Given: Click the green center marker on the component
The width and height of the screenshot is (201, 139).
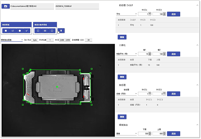Looking at the screenshot, I should pos(57,87).
